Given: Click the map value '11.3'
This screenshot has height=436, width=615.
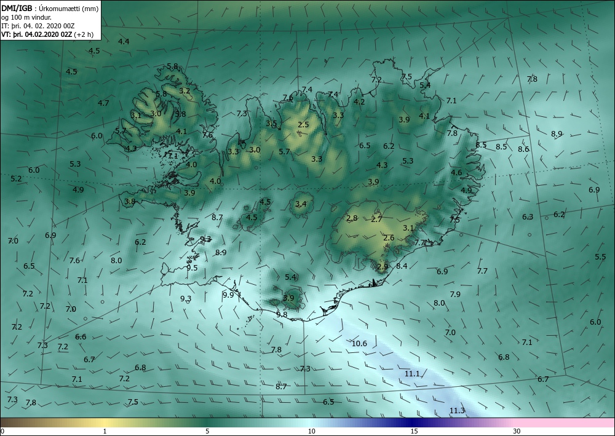Looking at the screenshot, I should tap(457, 411).
